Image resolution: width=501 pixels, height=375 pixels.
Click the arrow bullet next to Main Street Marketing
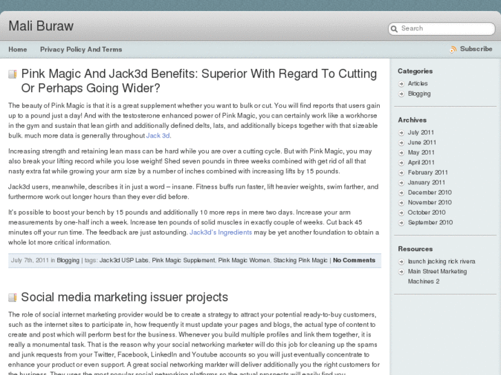(402, 272)
